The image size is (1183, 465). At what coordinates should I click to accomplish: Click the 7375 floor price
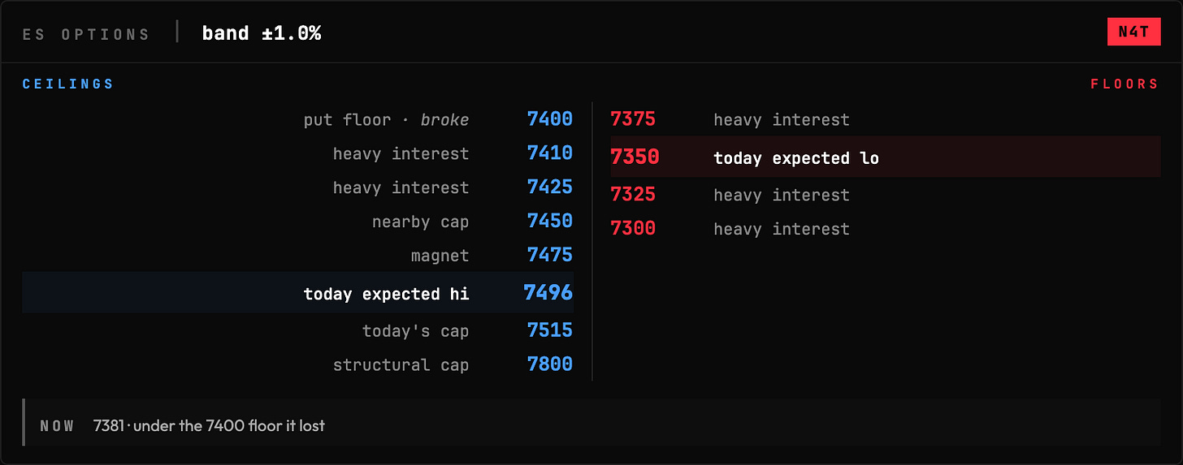(x=633, y=119)
